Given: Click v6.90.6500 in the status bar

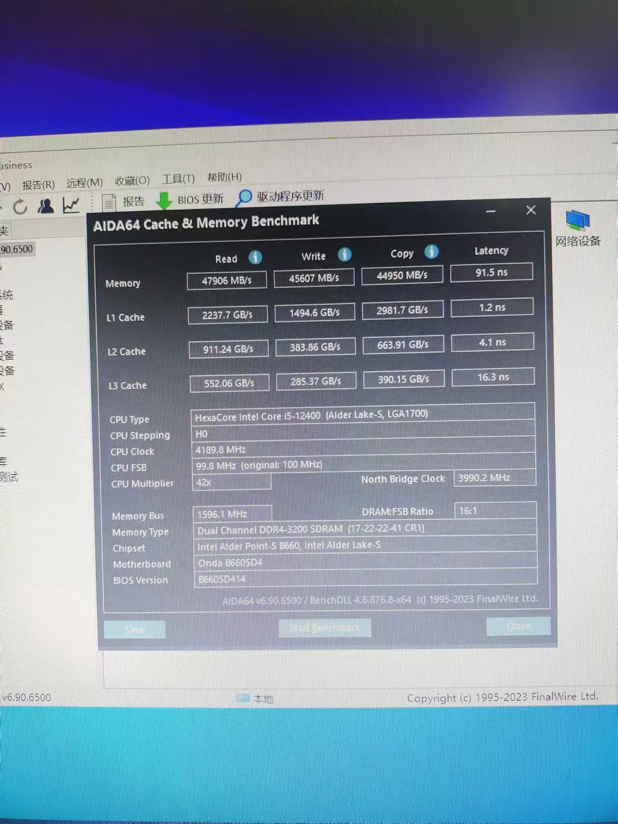Looking at the screenshot, I should pos(26,697).
